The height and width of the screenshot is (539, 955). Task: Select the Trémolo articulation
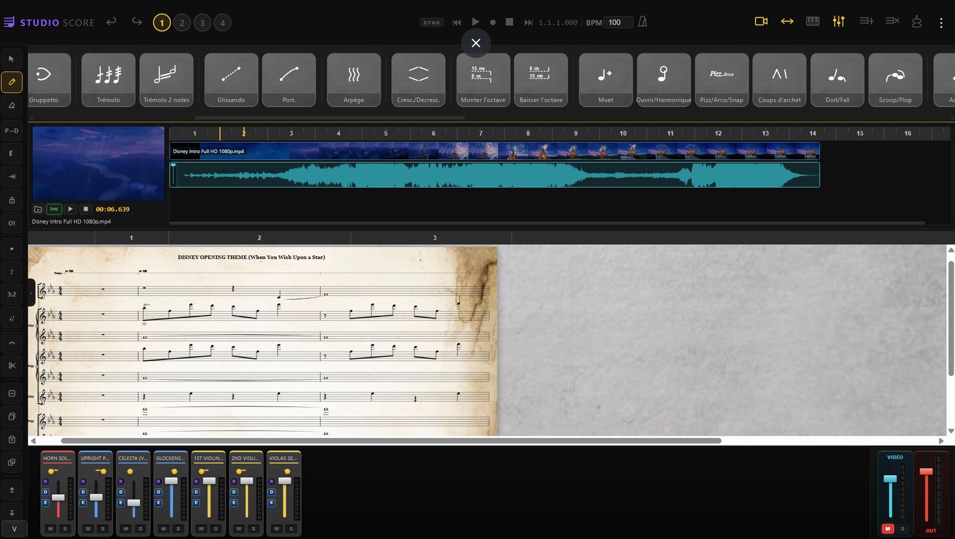pos(108,80)
